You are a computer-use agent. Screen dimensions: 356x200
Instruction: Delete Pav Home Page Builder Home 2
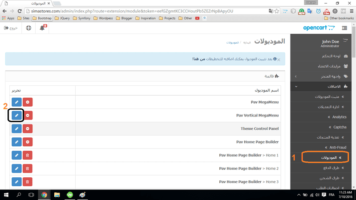tap(28, 168)
